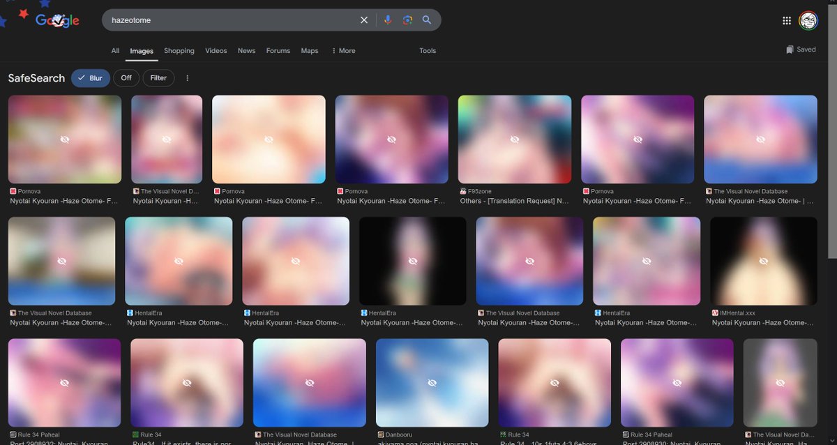The image size is (837, 445).
Task: Switch to the Forums tab
Action: tap(278, 51)
